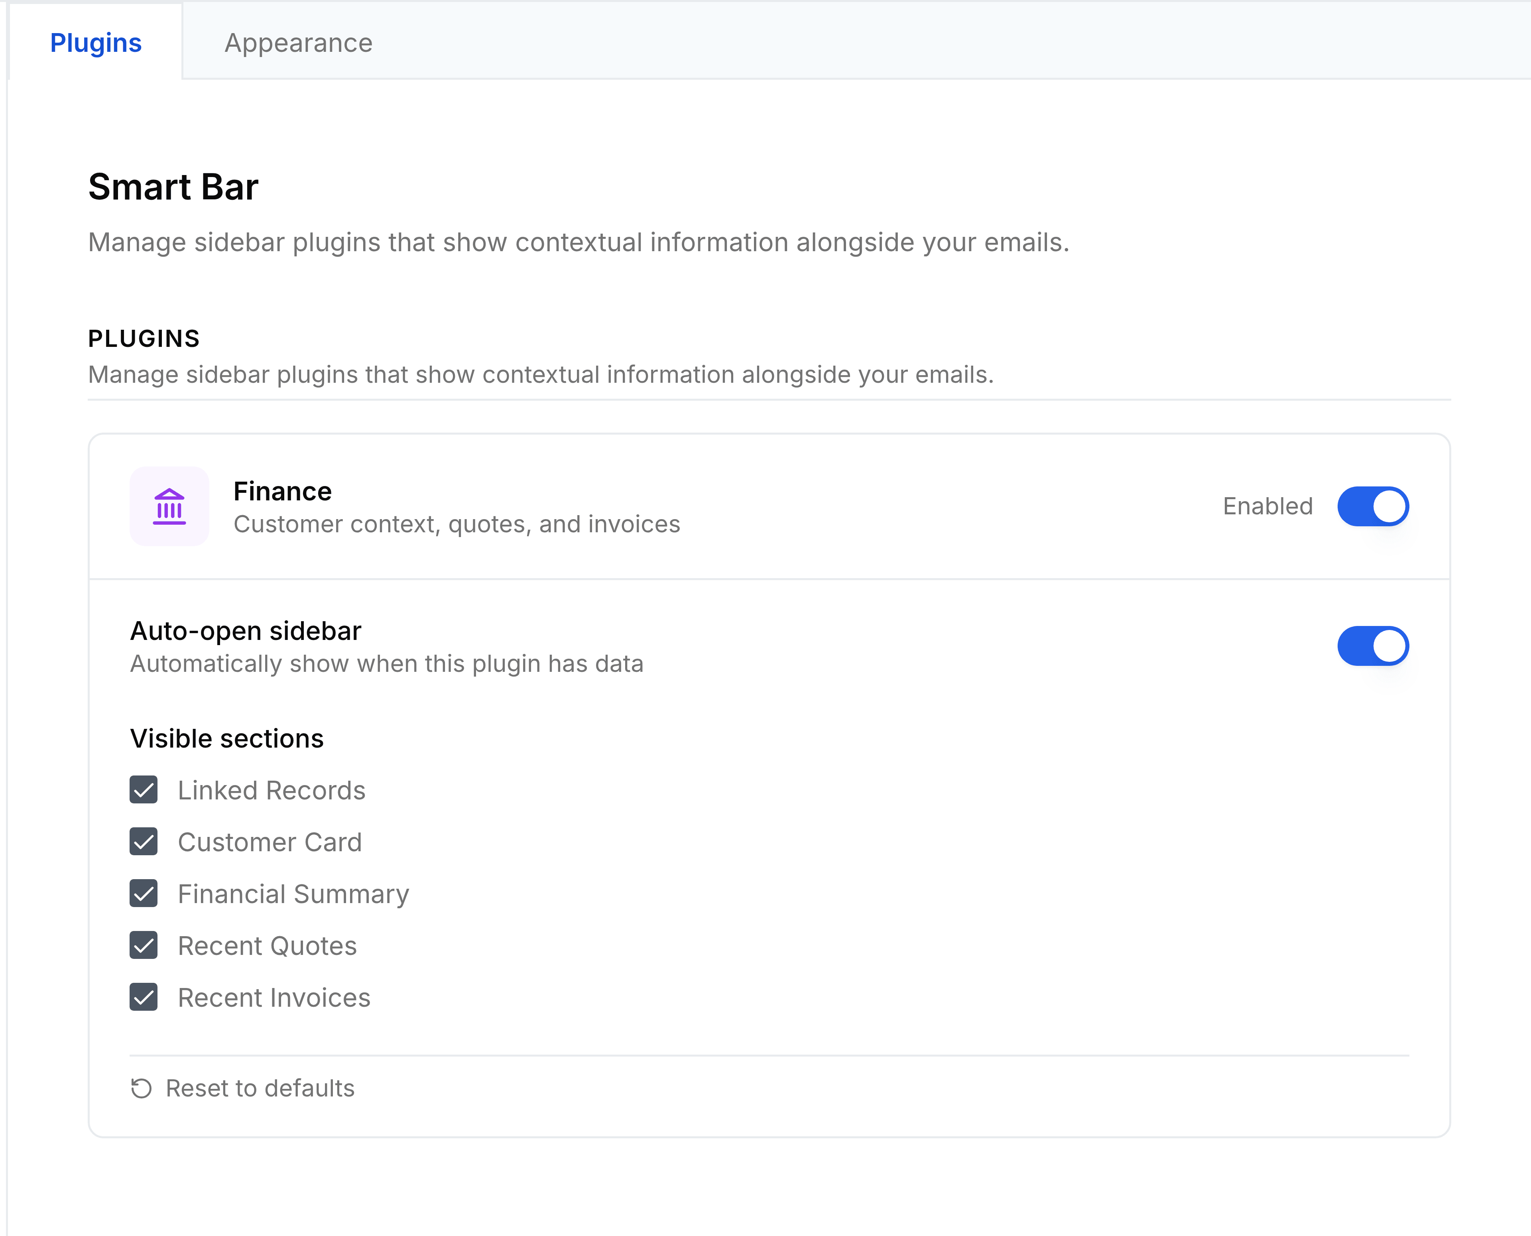Screen dimensions: 1531x1236
Task: Uncheck the Financial Summary checkbox
Action: (144, 894)
